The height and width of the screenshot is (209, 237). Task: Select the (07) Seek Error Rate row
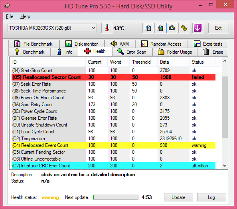pos(113,84)
